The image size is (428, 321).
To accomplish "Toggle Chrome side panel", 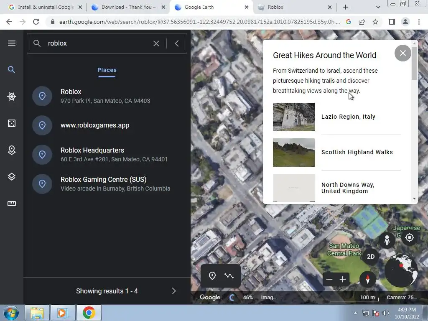I will (x=392, y=22).
